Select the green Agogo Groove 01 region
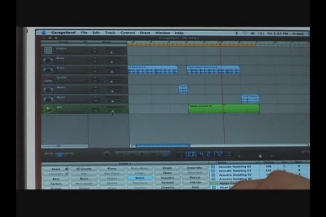The height and width of the screenshot is (217, 326). (x=224, y=109)
